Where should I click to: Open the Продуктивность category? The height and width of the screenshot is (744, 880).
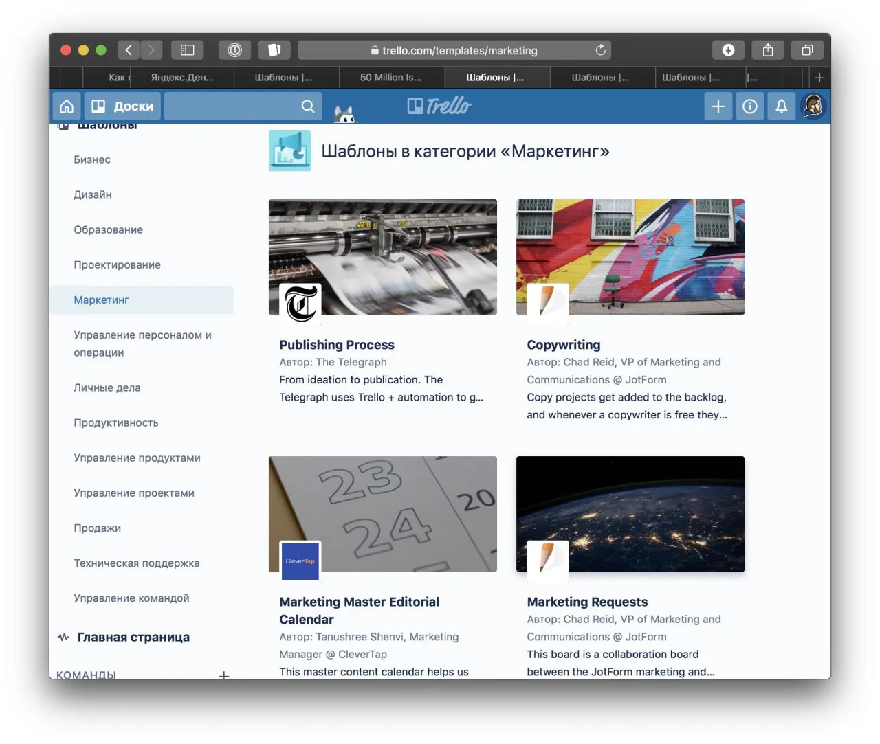[x=116, y=422]
